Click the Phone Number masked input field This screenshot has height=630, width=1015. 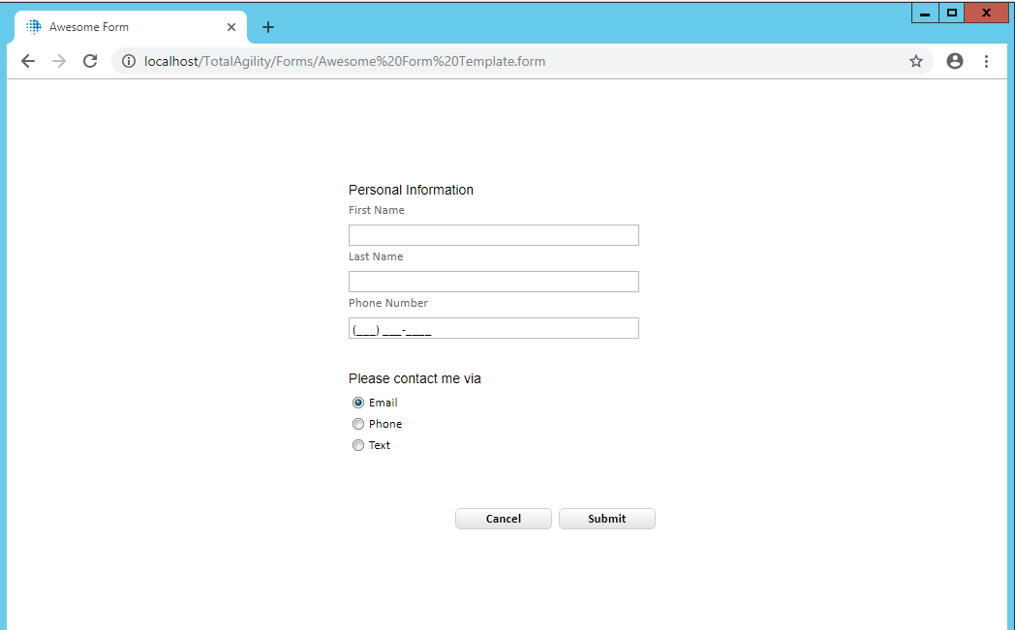[x=493, y=327]
